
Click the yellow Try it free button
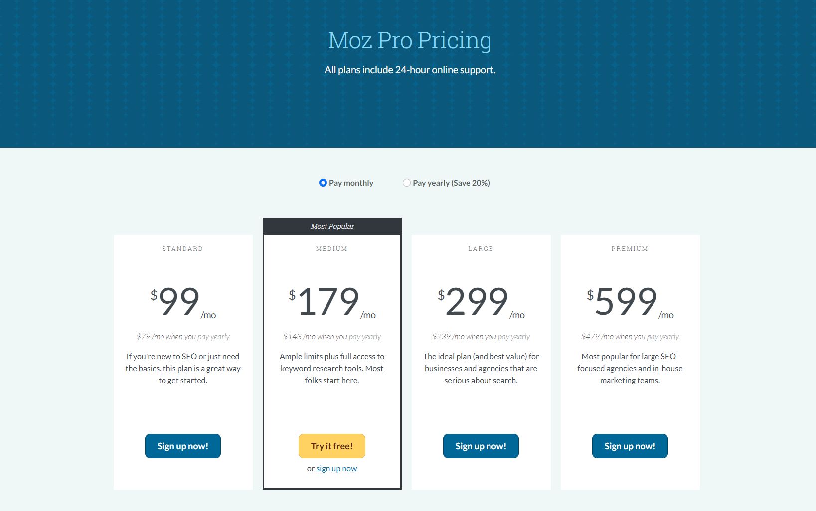[331, 446]
